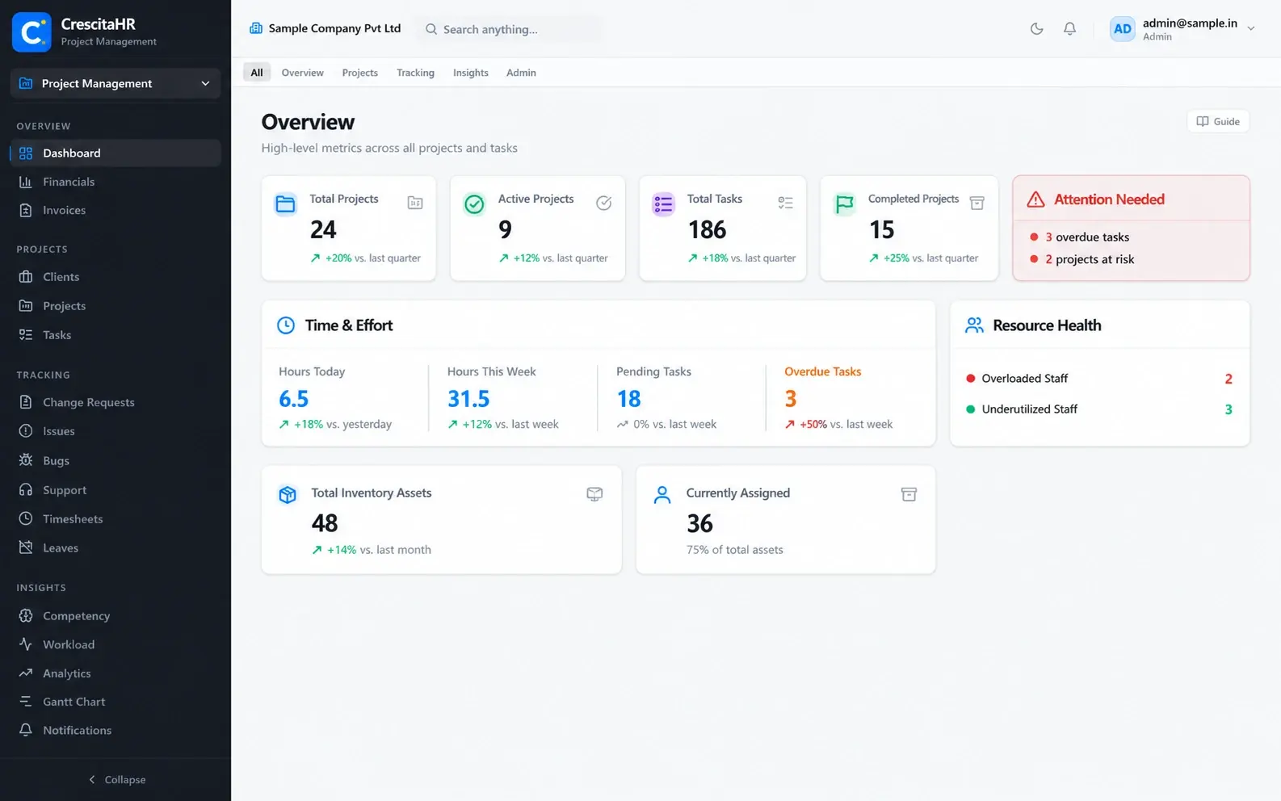Image resolution: width=1281 pixels, height=801 pixels.
Task: Switch to the Tracking tab
Action: pyautogui.click(x=415, y=73)
